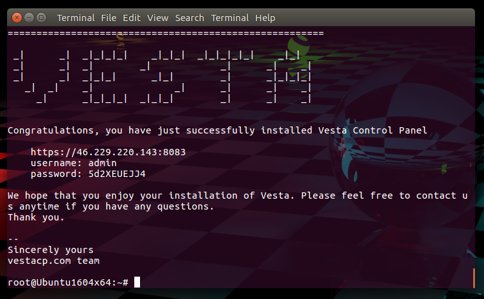
Task: Open the Search menu
Action: click(x=189, y=18)
